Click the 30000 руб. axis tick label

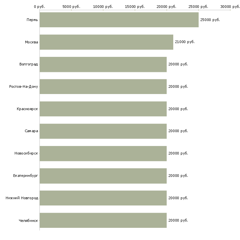(230, 7)
